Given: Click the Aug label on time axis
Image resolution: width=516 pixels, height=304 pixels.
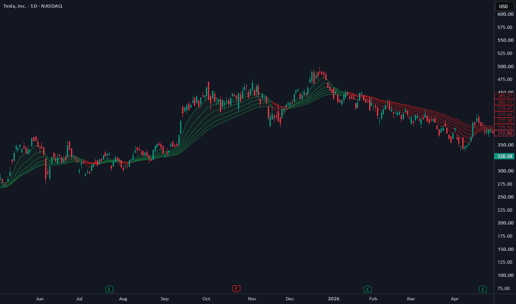Looking at the screenshot, I should coord(123,298).
